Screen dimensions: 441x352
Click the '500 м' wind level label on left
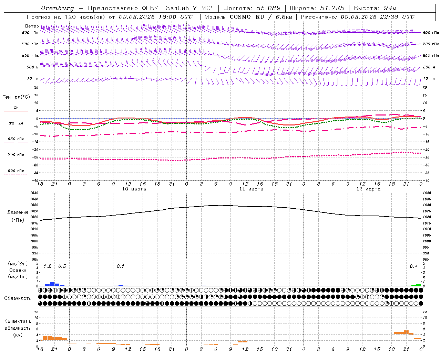(33, 67)
